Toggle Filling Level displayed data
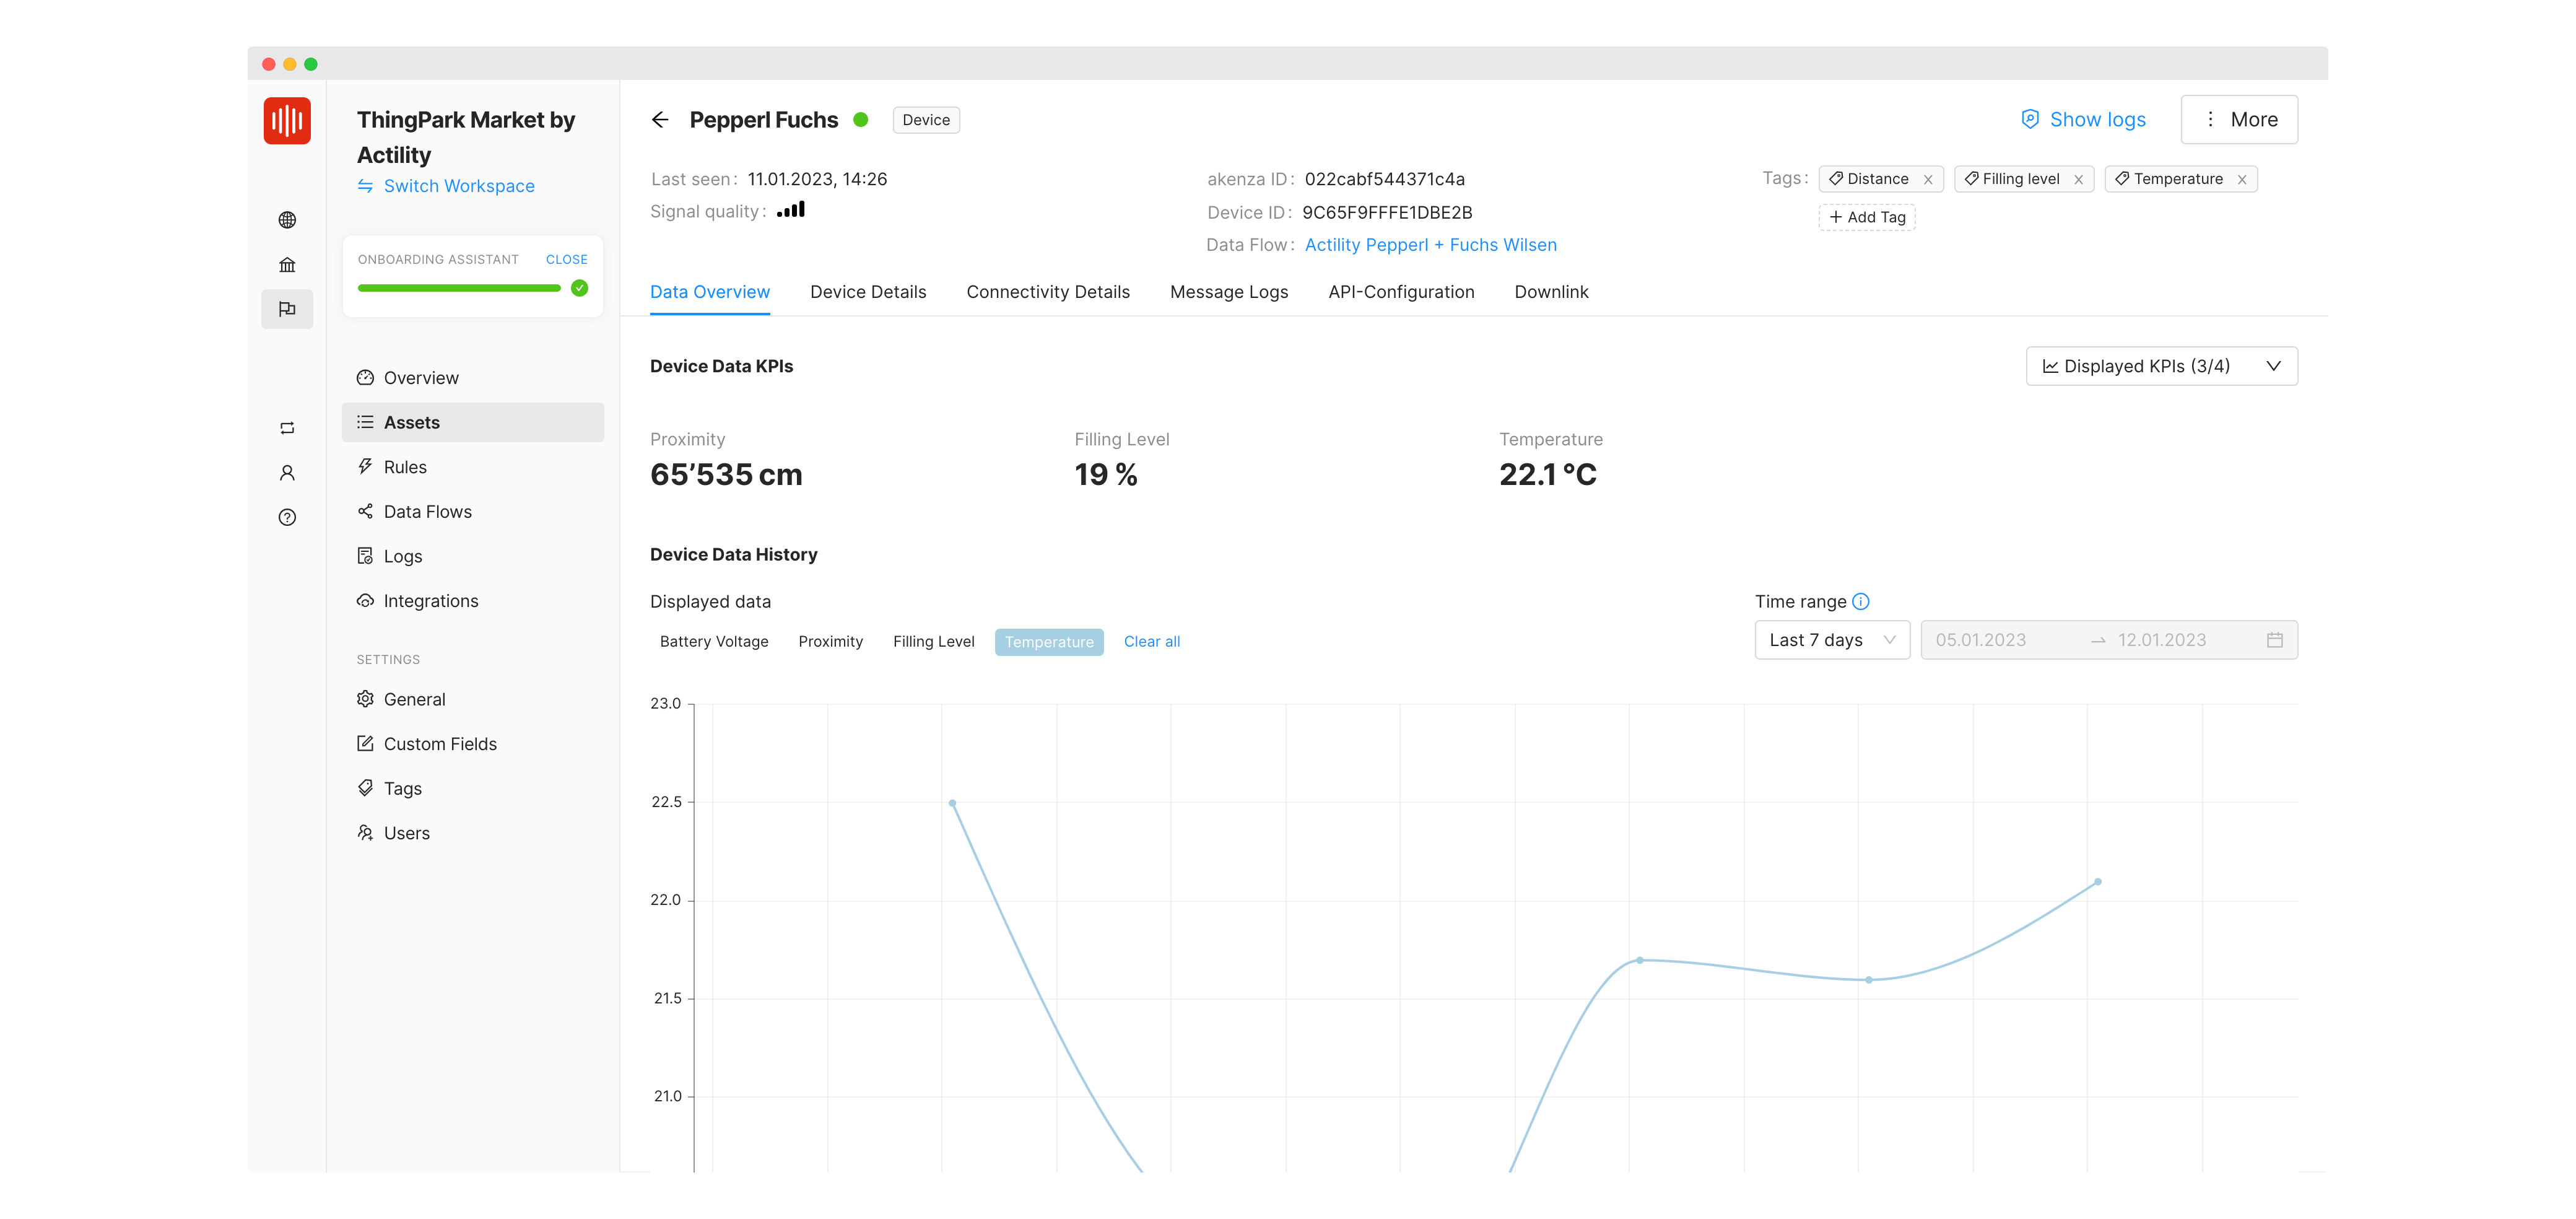Viewport: 2576px width, 1219px height. [934, 642]
